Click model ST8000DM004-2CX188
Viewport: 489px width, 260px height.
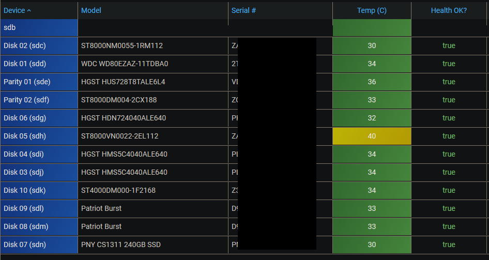click(x=119, y=100)
